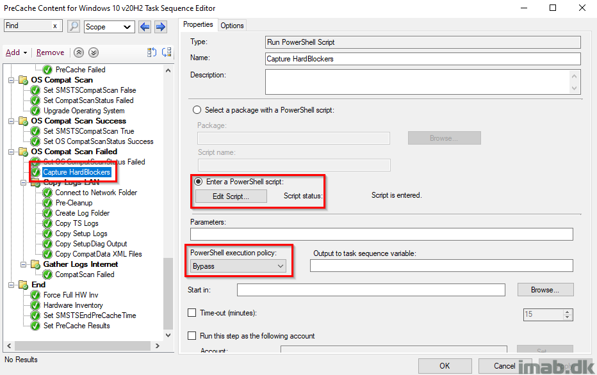Click End group folder icon
This screenshot has height=375, width=597.
(x=24, y=285)
